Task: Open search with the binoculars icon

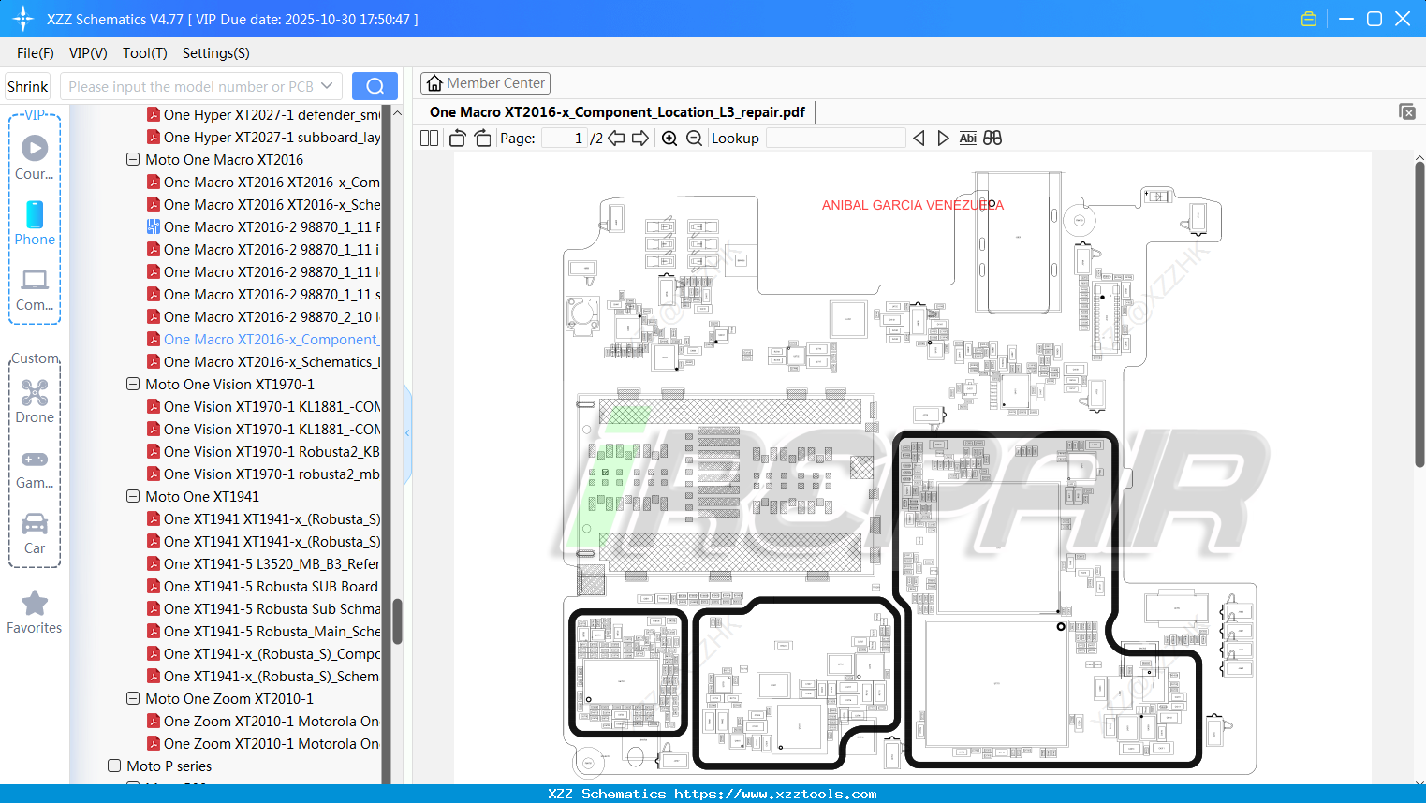Action: point(992,138)
